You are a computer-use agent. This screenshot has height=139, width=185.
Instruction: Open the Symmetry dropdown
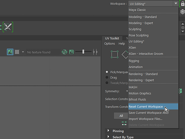[127, 91]
